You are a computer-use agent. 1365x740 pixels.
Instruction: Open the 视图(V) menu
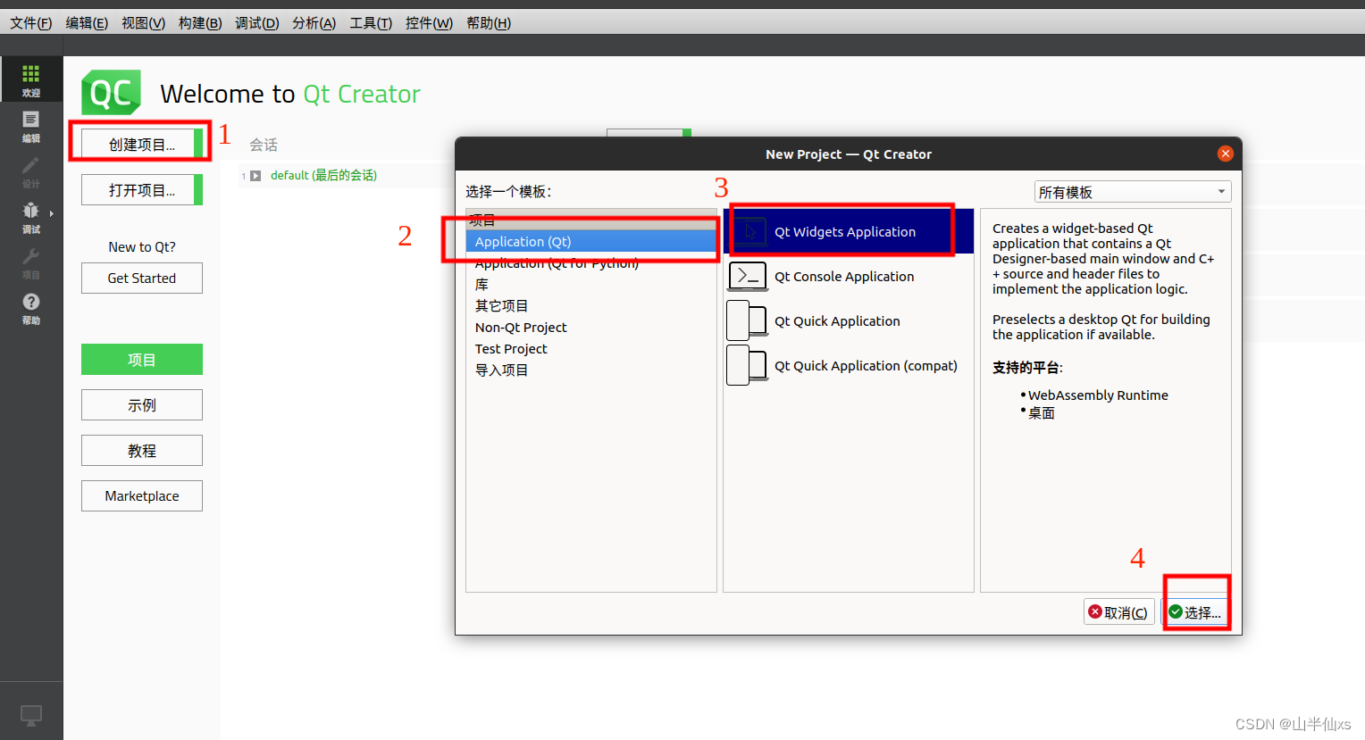[x=144, y=23]
